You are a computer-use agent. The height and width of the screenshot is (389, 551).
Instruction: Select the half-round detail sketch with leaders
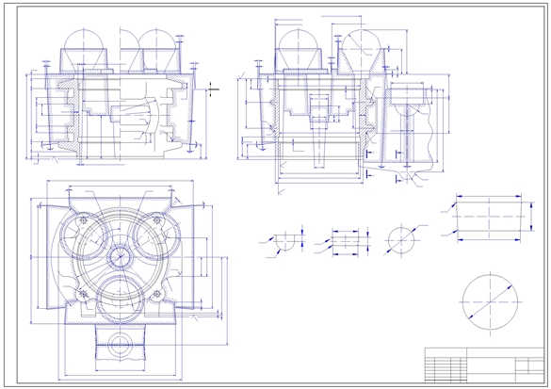click(x=285, y=242)
